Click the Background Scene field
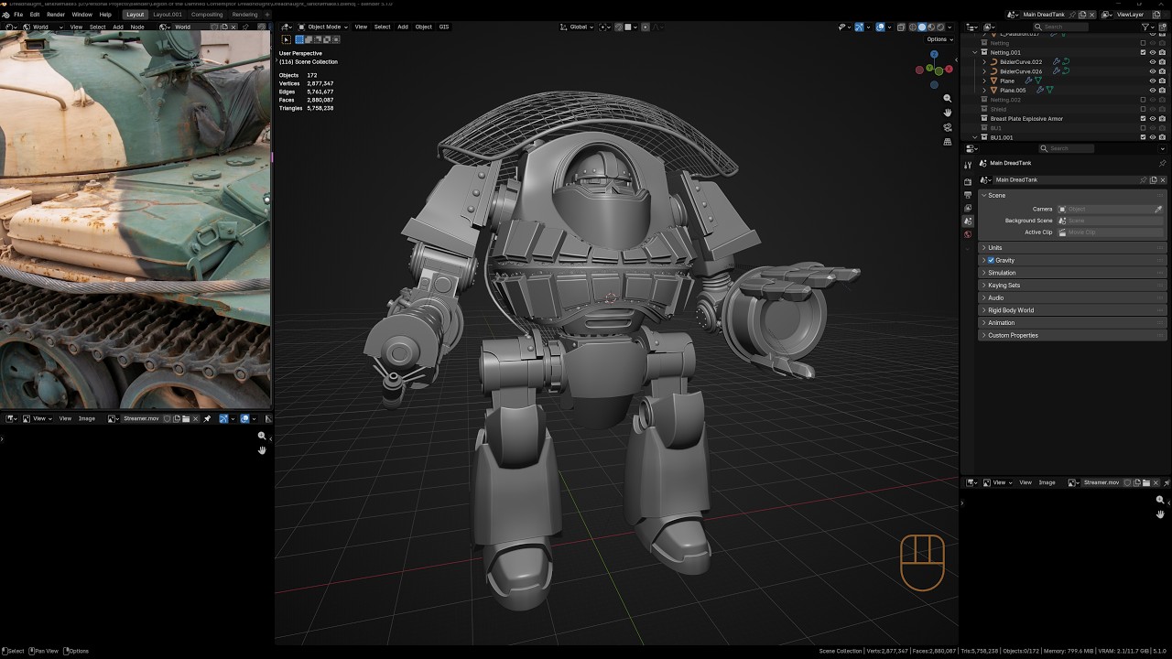 [x=1111, y=221]
